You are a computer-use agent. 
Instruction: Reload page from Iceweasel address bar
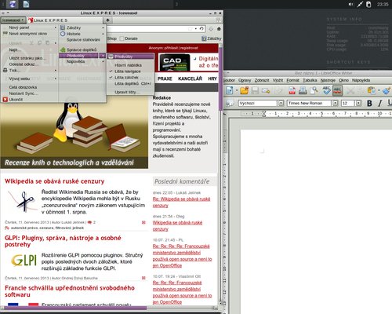click(201, 29)
